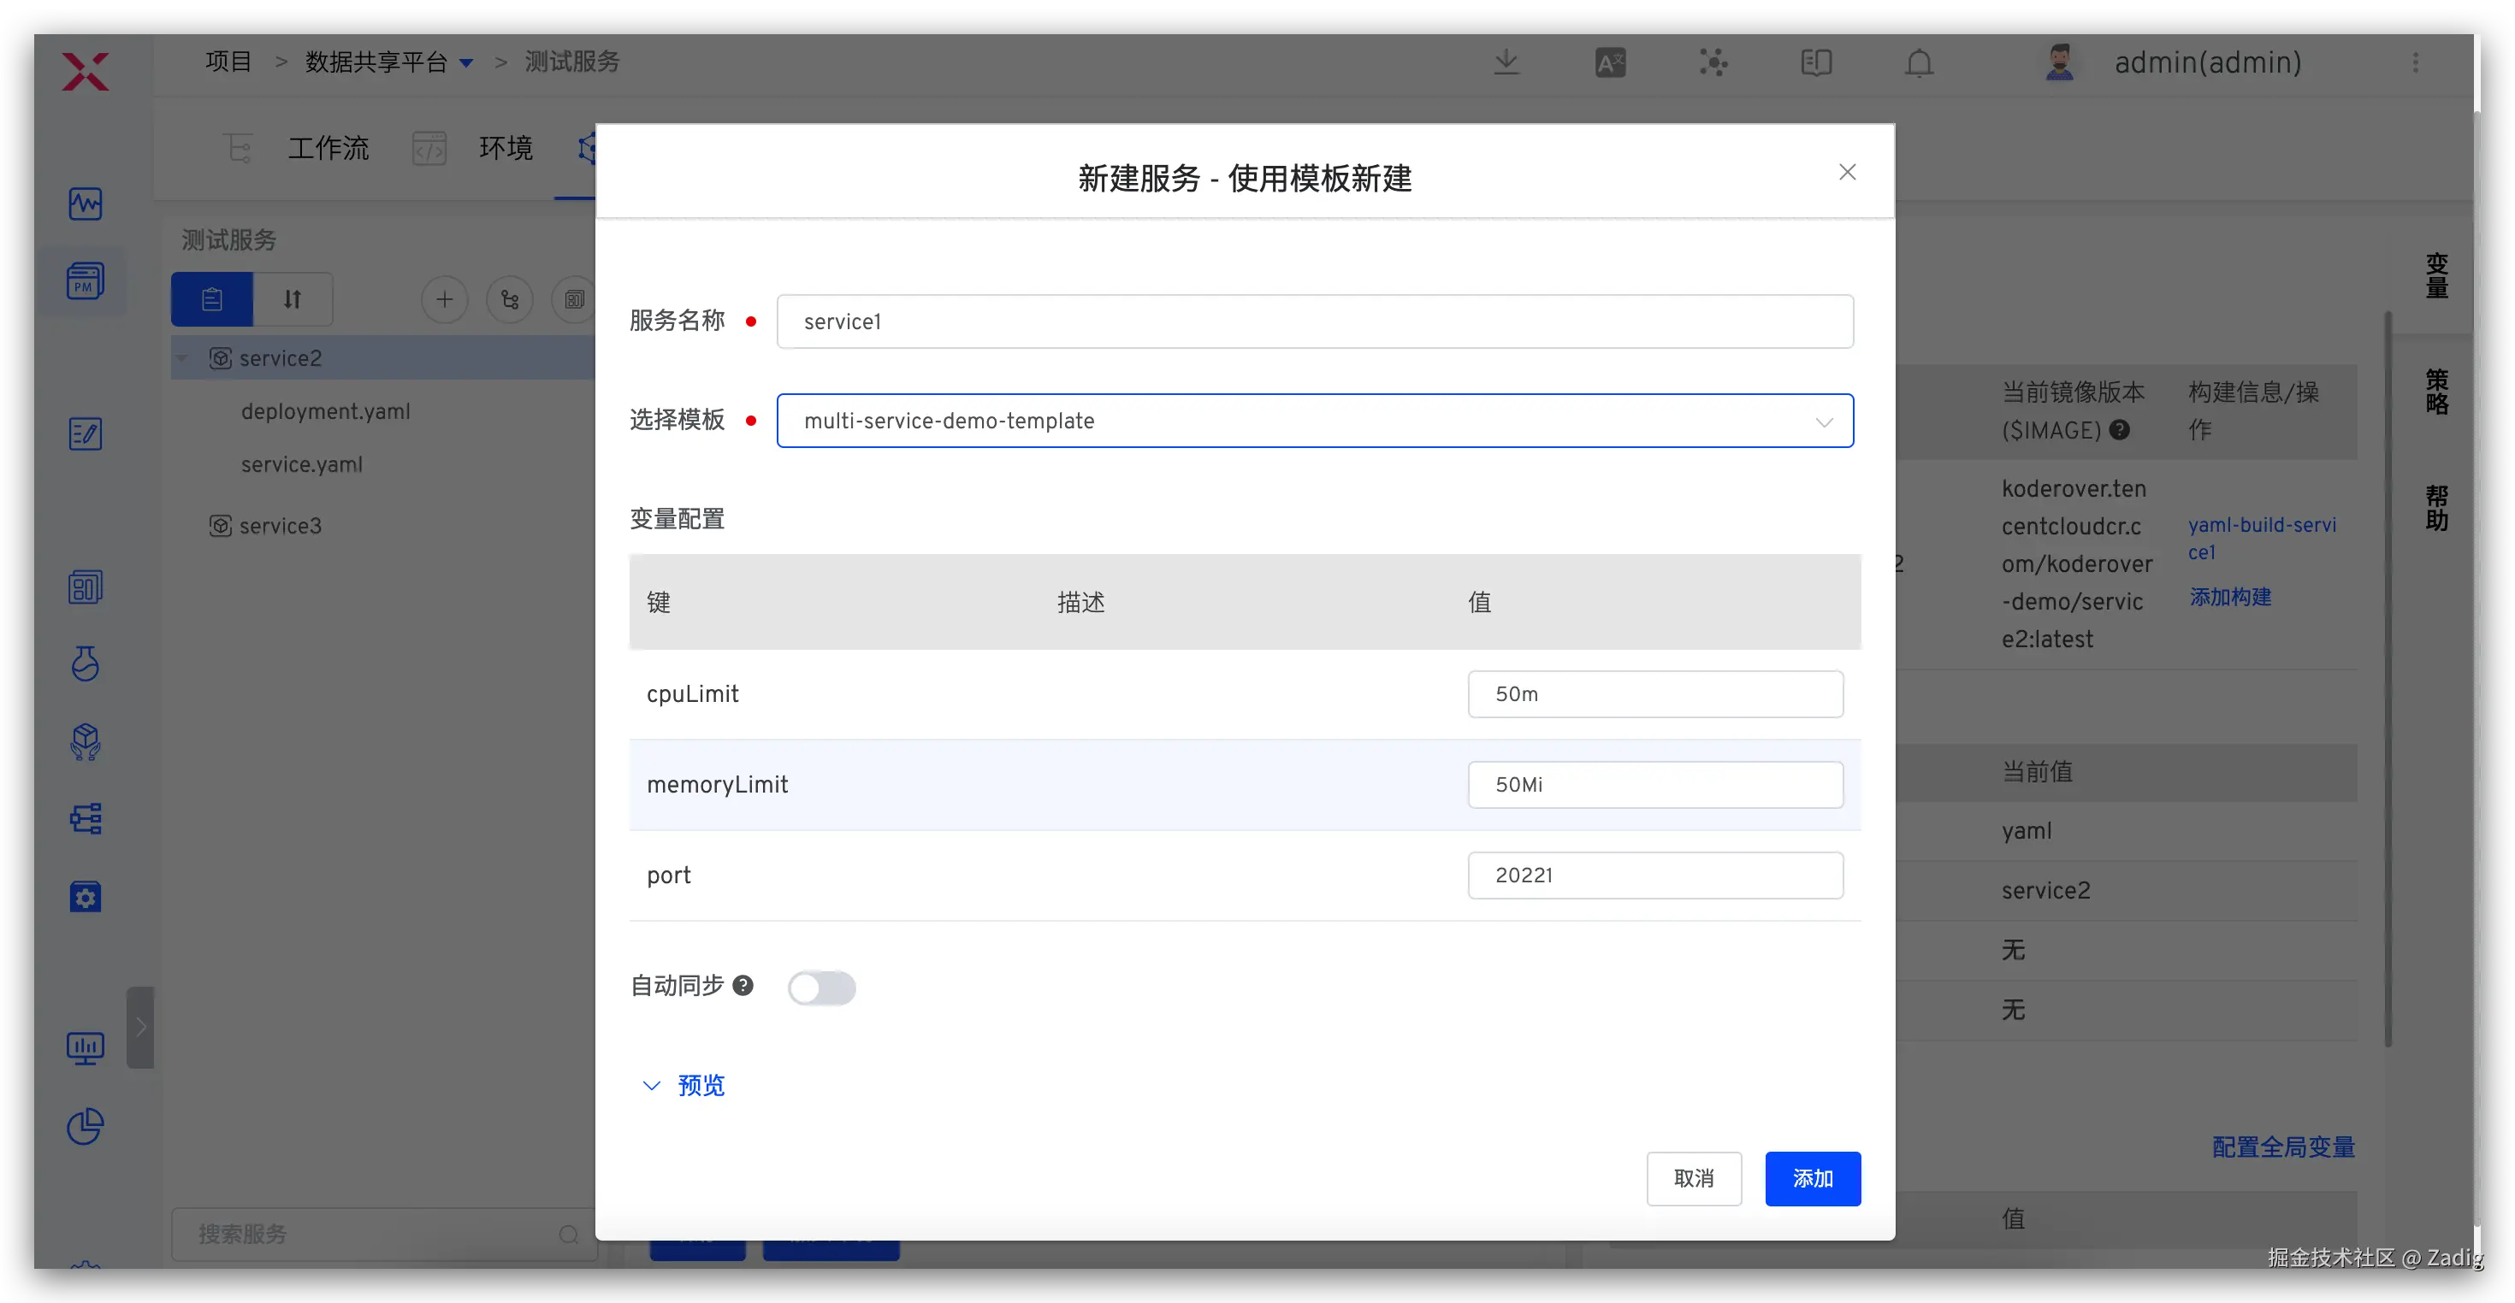Click the plus icon to add service
Screen dimensions: 2515x1303
click(x=444, y=299)
